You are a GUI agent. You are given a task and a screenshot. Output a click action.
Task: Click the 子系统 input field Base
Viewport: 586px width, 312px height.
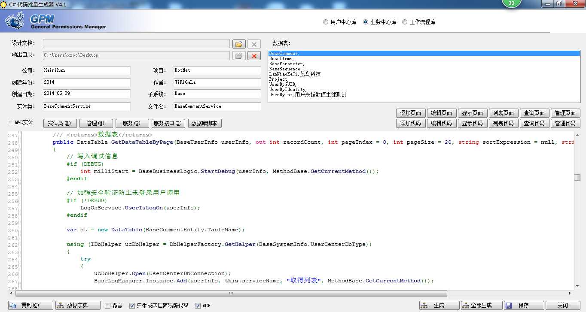[x=217, y=94]
